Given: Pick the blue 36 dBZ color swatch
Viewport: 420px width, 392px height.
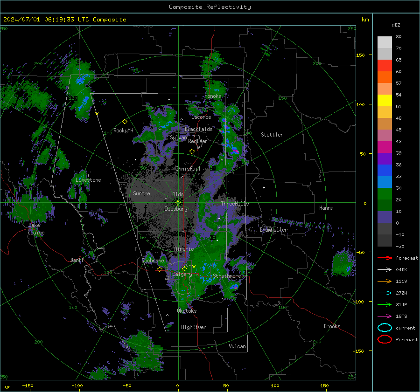Looking at the screenshot, I should [x=385, y=170].
